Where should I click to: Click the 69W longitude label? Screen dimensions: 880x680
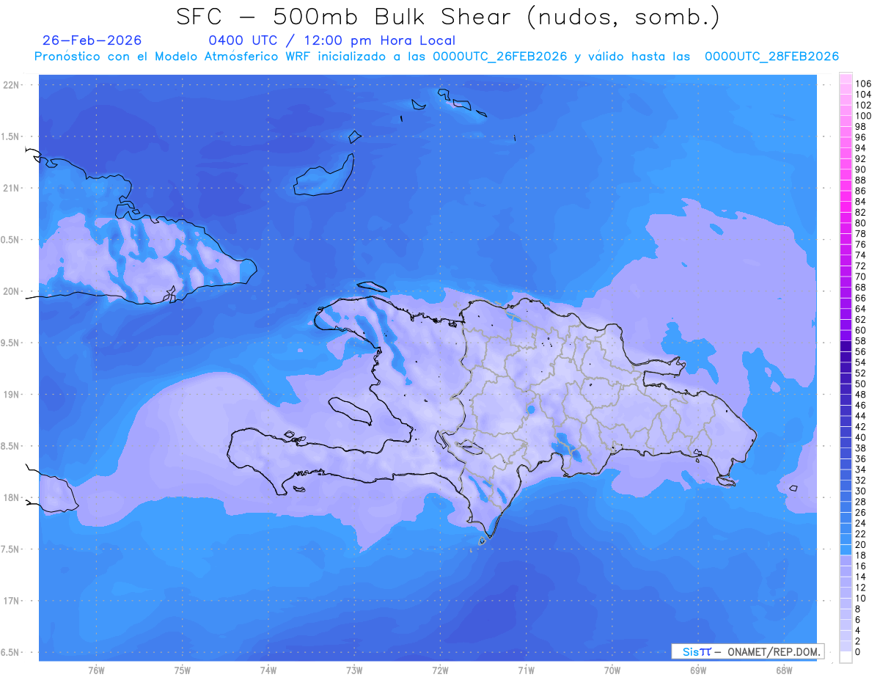click(x=698, y=670)
